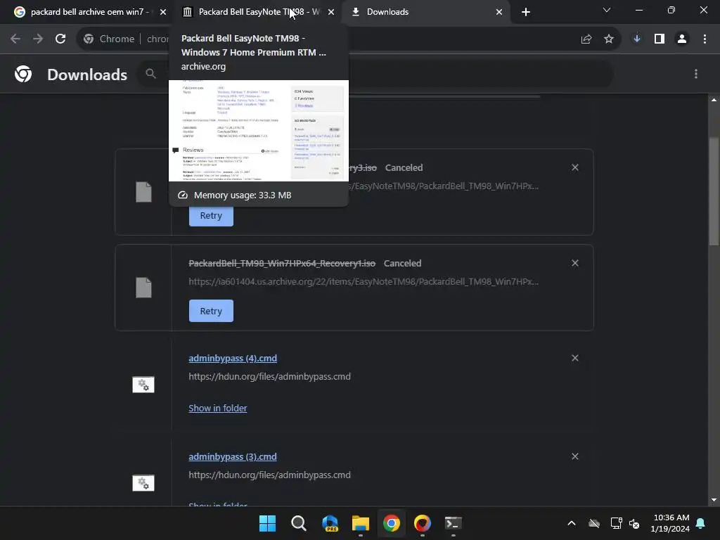This screenshot has width=720, height=540.
Task: Open the clock showing 10:36 AM
Action: pos(670,523)
